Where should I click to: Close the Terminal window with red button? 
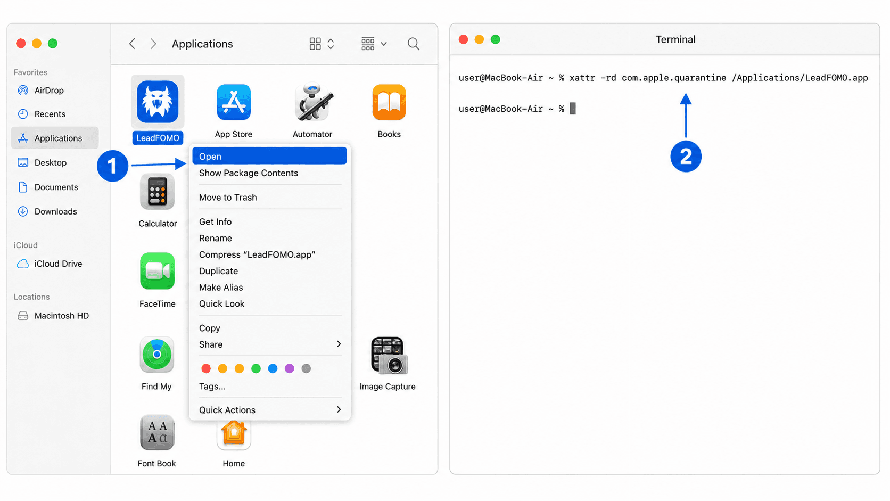(x=463, y=39)
